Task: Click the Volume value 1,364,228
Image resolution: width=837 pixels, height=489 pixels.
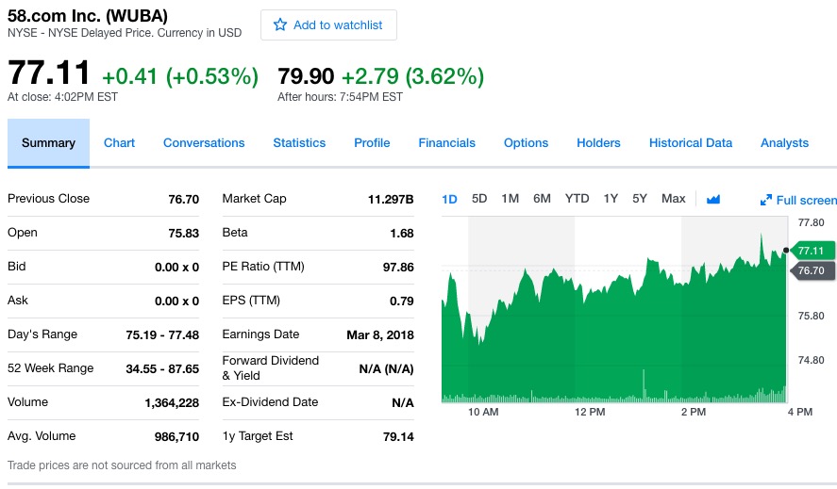Action: point(172,403)
